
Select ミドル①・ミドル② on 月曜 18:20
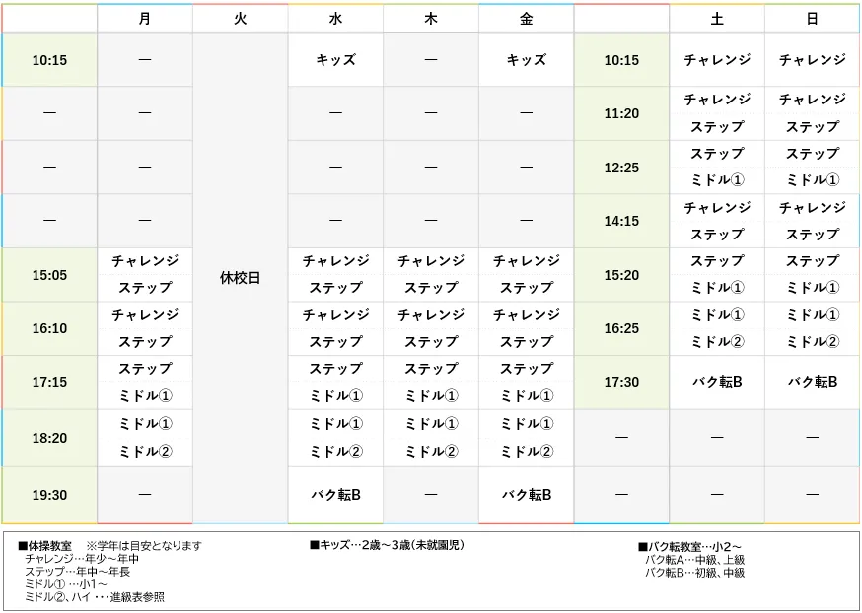(143, 437)
